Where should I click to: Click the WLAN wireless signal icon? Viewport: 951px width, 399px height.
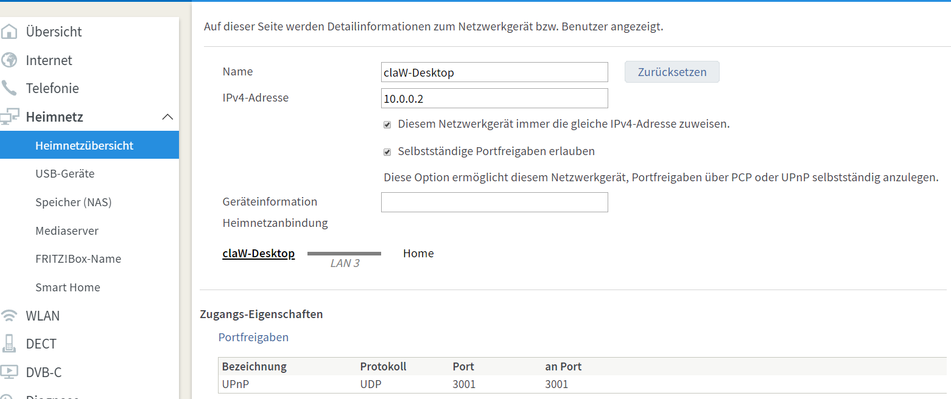pyautogui.click(x=9, y=316)
